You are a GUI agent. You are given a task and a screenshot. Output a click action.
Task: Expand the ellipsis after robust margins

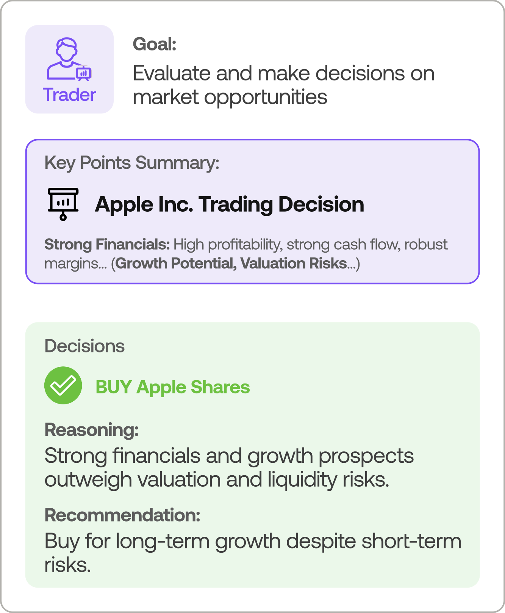pyautogui.click(x=102, y=264)
